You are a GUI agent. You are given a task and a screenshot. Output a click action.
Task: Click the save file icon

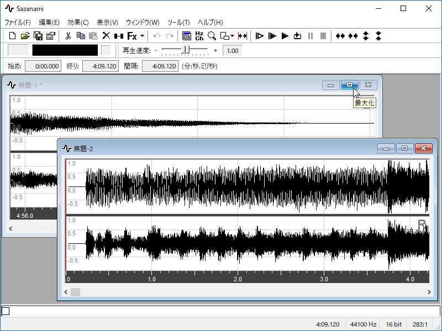coord(38,36)
